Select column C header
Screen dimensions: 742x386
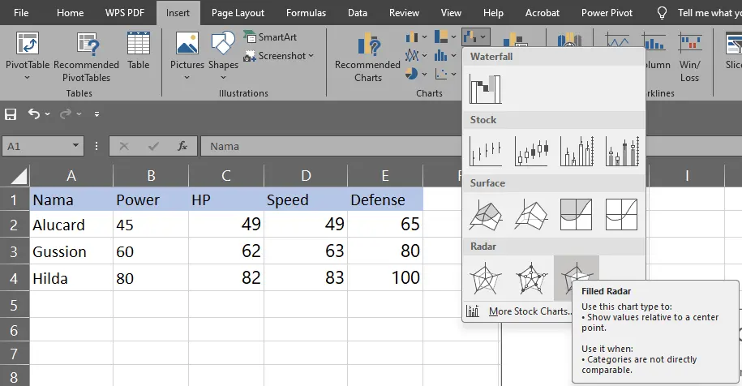click(x=226, y=176)
